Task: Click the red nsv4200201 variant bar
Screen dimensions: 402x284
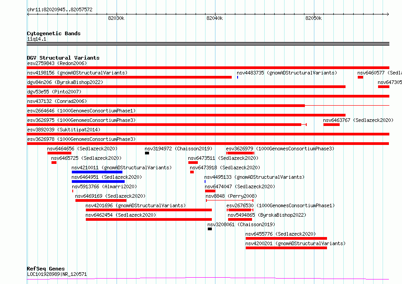Action: pos(286,248)
